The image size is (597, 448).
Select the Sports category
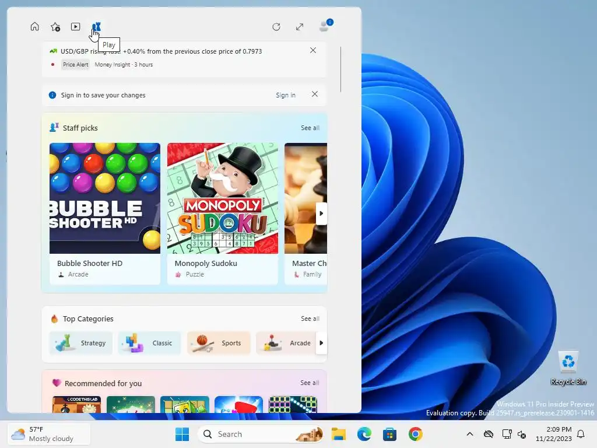pos(219,343)
